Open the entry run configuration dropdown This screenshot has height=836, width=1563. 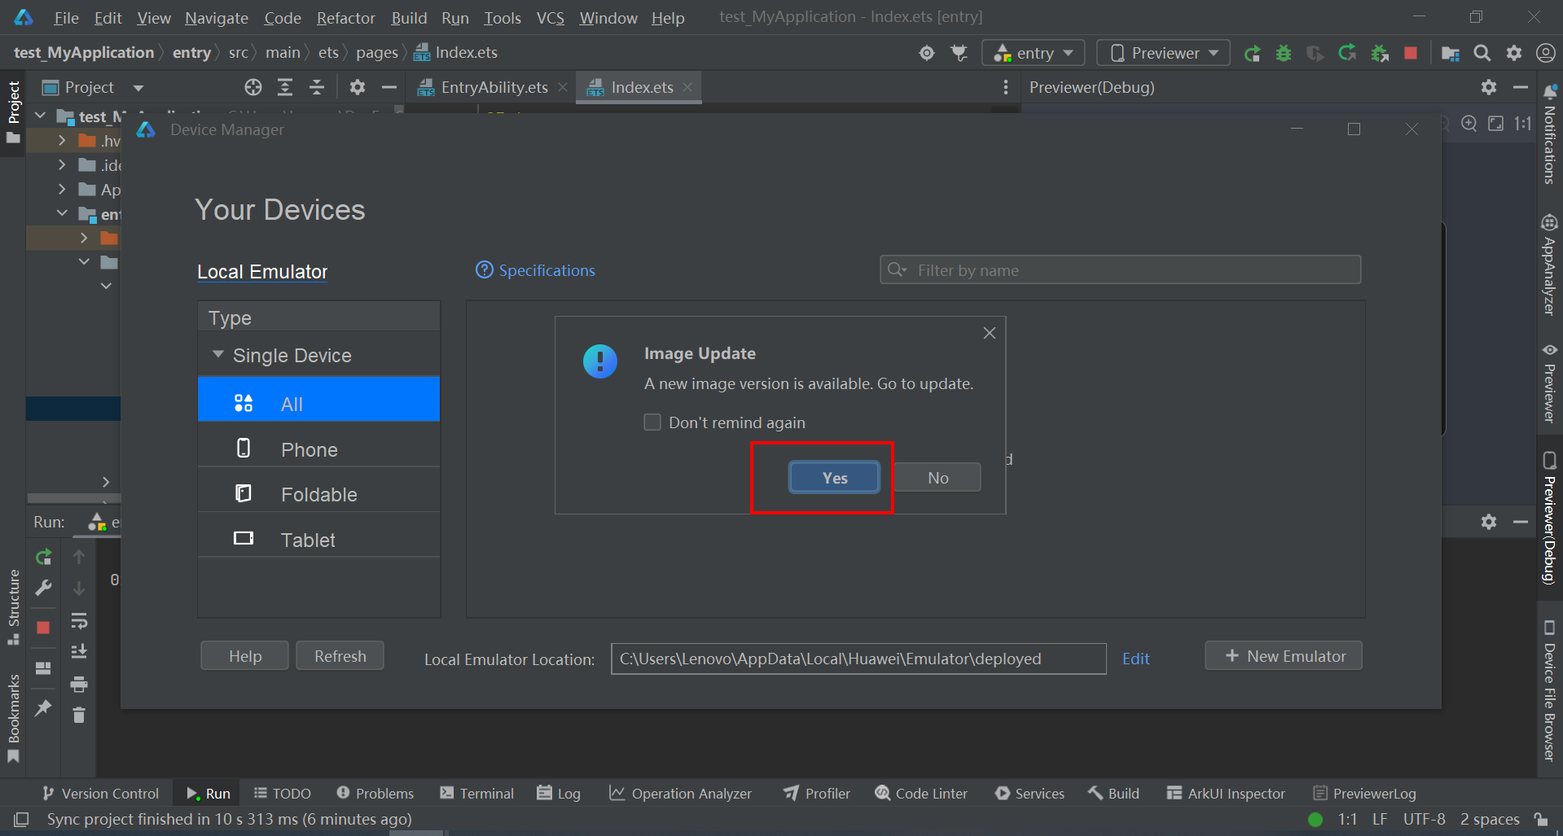[x=1033, y=53]
